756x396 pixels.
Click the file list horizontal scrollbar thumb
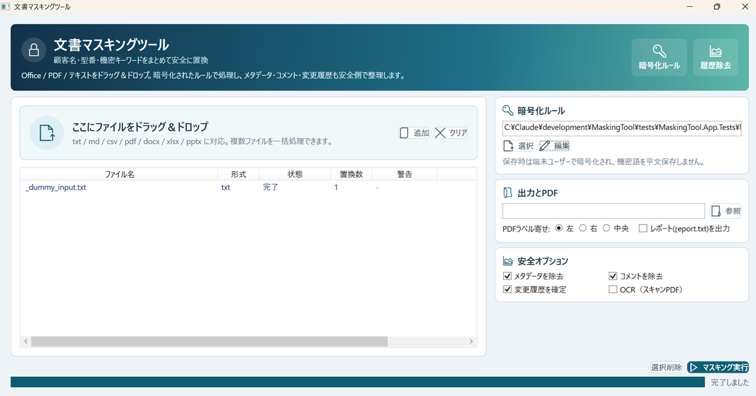coord(209,341)
